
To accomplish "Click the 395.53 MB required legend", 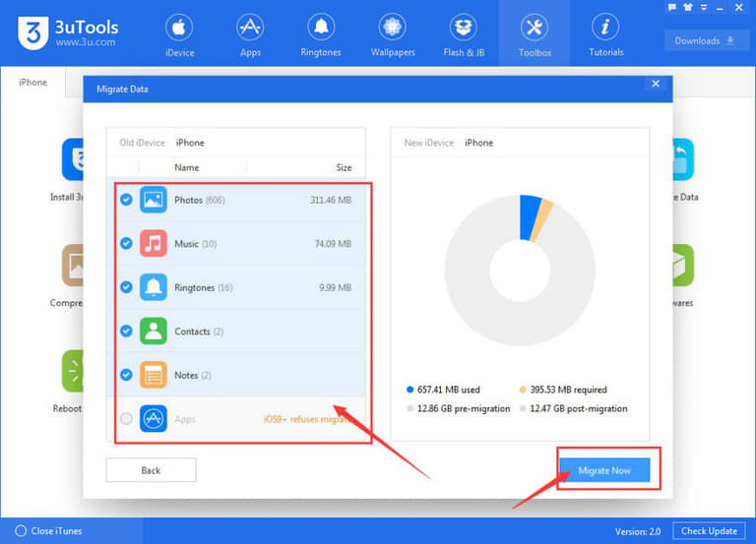I will coord(563,390).
